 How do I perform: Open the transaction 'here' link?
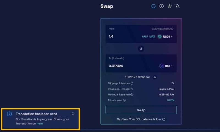(x=40, y=123)
